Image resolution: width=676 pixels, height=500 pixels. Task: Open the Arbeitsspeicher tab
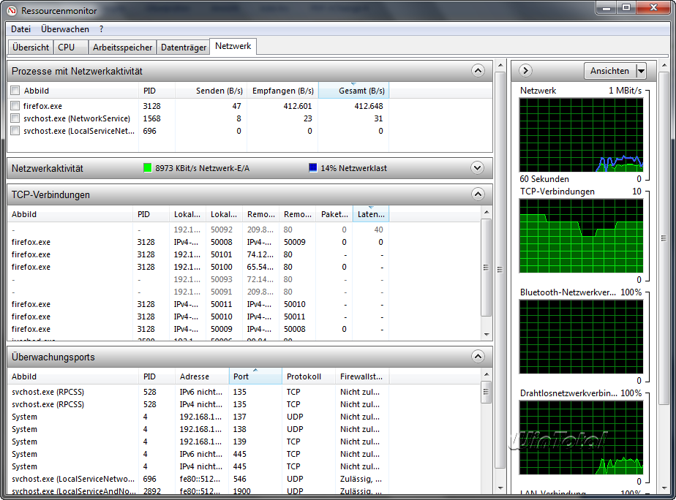[x=123, y=48]
